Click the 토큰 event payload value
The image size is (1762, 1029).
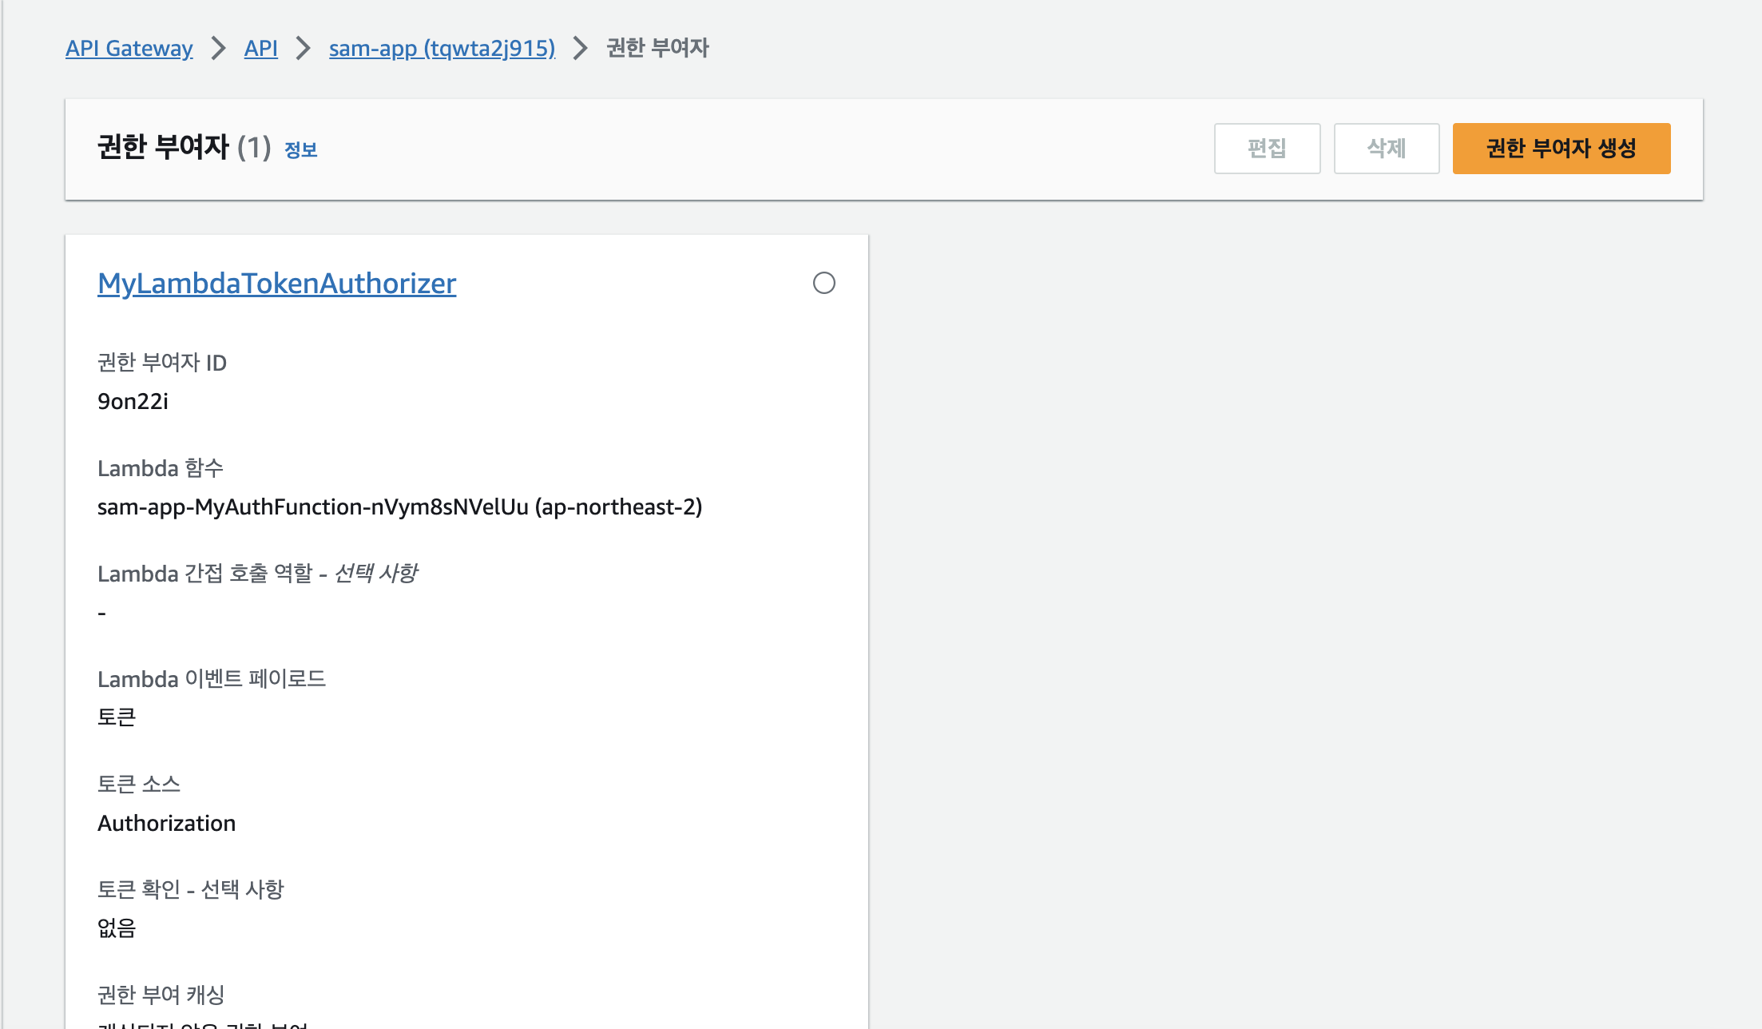click(x=117, y=717)
